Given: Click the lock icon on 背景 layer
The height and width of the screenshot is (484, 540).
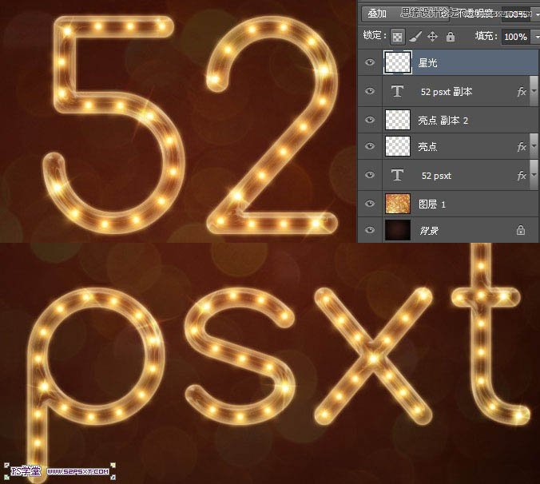Looking at the screenshot, I should pos(521,231).
